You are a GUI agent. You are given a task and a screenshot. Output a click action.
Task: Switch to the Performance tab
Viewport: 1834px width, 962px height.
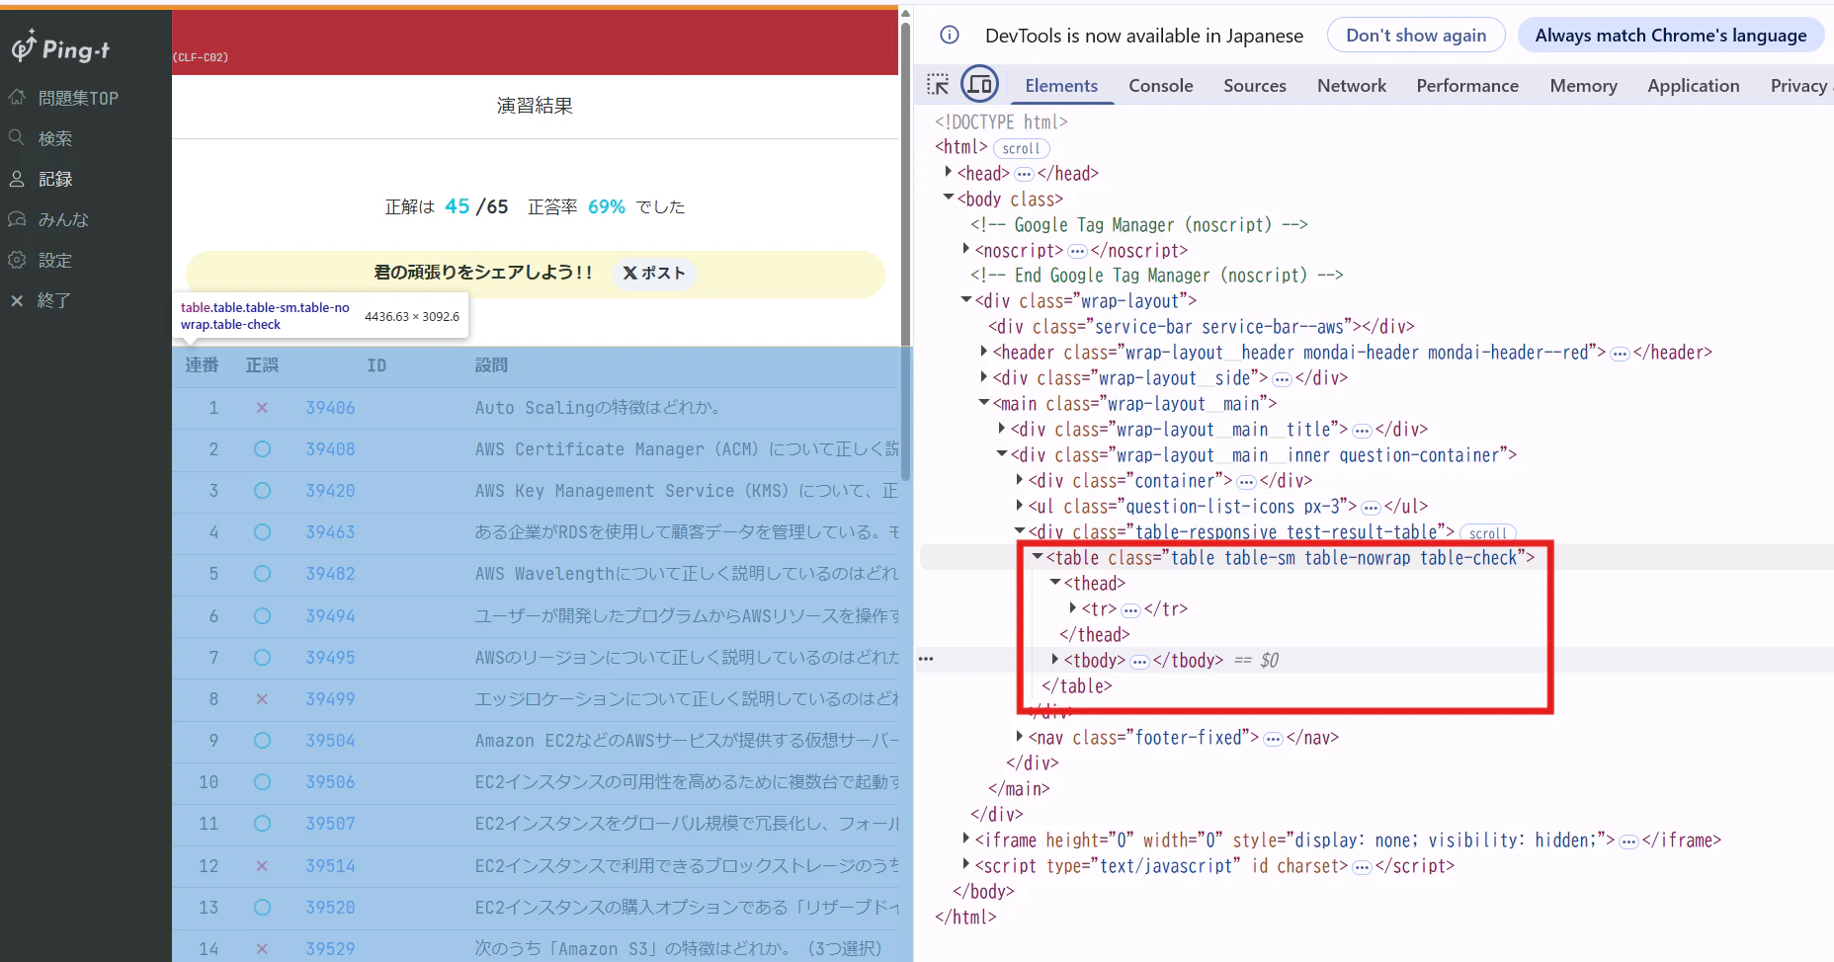click(1467, 86)
